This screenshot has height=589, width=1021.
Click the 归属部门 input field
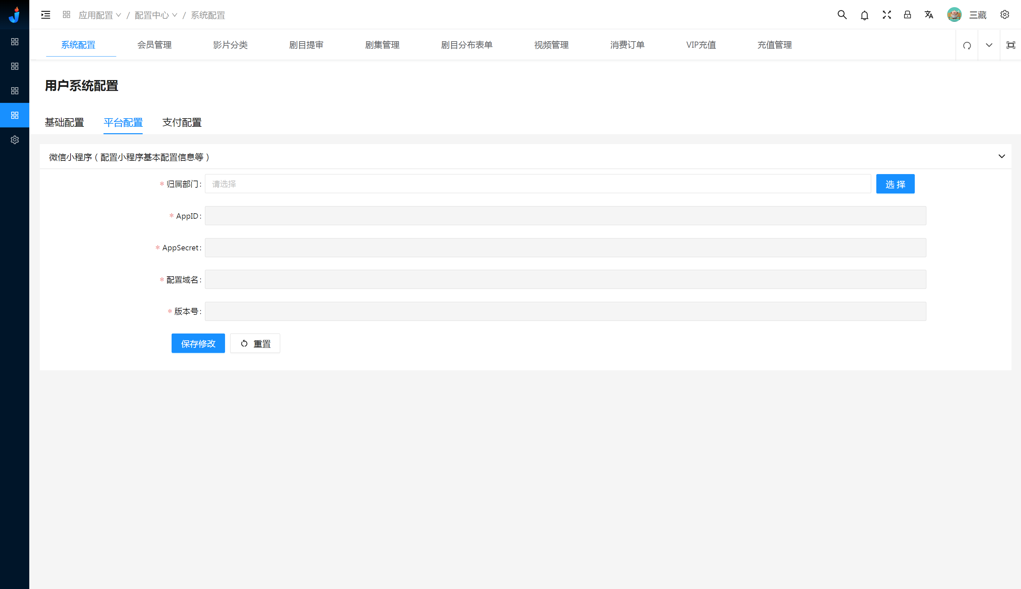[538, 184]
